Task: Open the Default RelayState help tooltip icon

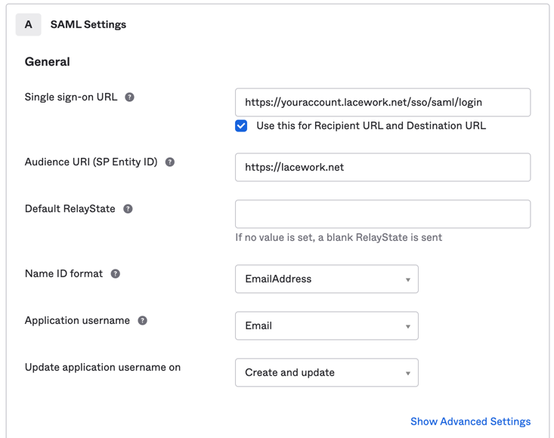Action: click(x=128, y=209)
